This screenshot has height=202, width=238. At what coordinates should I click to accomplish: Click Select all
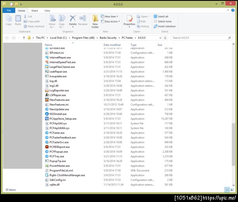pos(161,16)
